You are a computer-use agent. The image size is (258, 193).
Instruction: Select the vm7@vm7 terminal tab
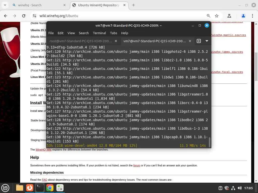pos(154,41)
